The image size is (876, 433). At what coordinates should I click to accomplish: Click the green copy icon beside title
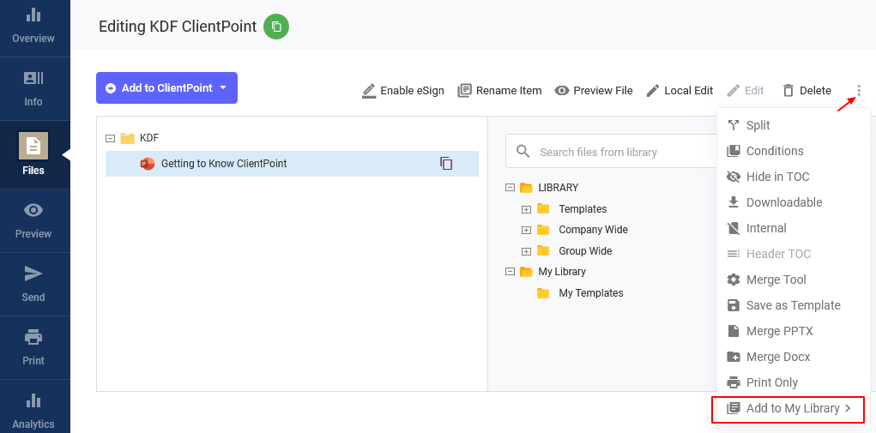coord(276,27)
